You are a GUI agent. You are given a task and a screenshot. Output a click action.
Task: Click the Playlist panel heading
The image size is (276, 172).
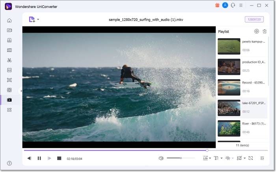point(224,31)
